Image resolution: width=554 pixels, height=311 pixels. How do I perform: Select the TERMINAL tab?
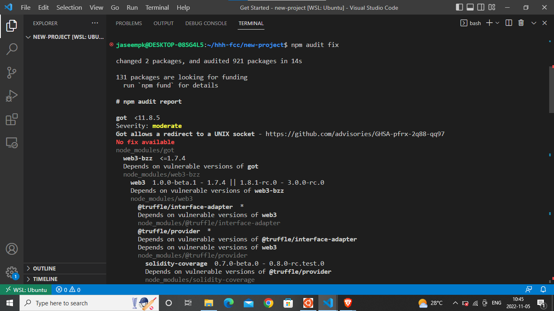tap(251, 23)
